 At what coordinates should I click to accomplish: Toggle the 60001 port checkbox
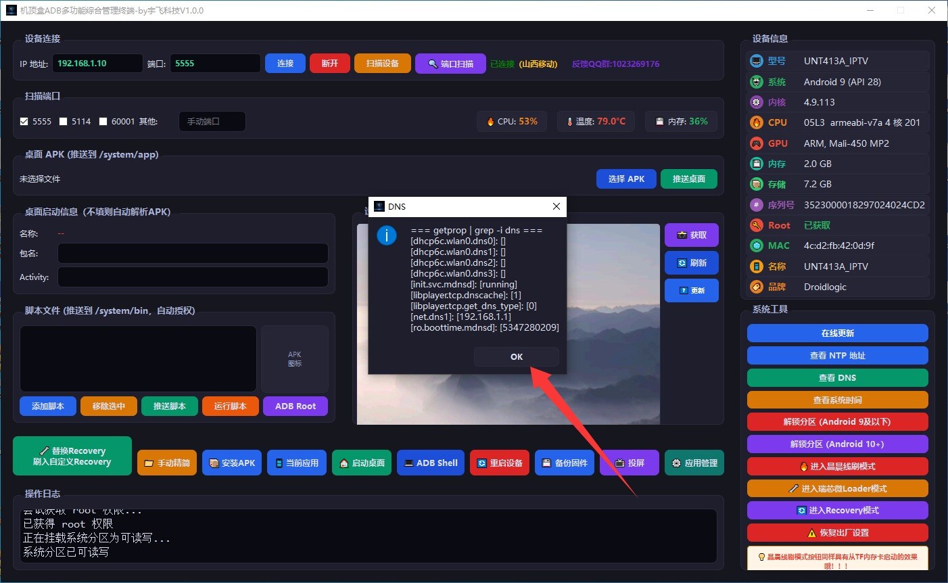tap(103, 121)
